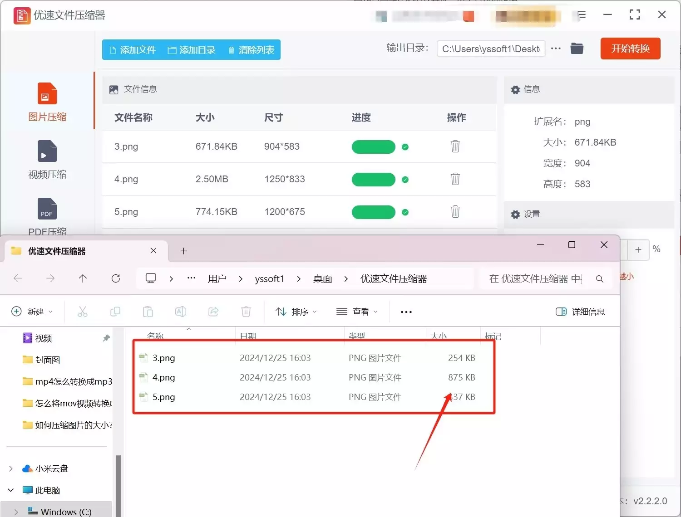
Task: Toggle the 详细信息 details pane
Action: (580, 312)
